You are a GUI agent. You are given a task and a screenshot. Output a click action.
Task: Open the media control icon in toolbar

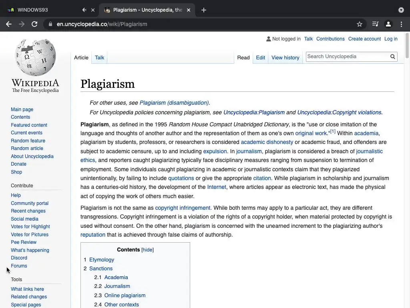375,24
